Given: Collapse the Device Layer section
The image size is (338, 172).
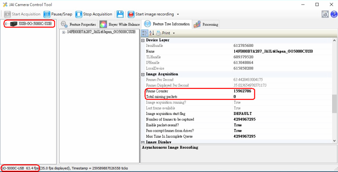Looking at the screenshot, I should [143, 40].
